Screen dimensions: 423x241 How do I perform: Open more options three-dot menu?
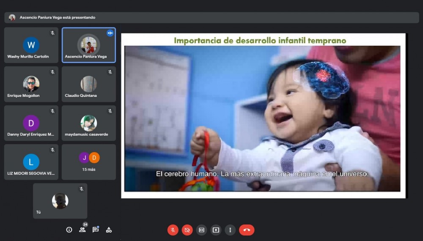[x=230, y=230]
